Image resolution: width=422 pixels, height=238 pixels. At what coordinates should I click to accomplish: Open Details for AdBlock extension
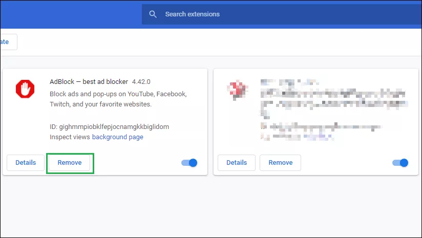coord(26,163)
